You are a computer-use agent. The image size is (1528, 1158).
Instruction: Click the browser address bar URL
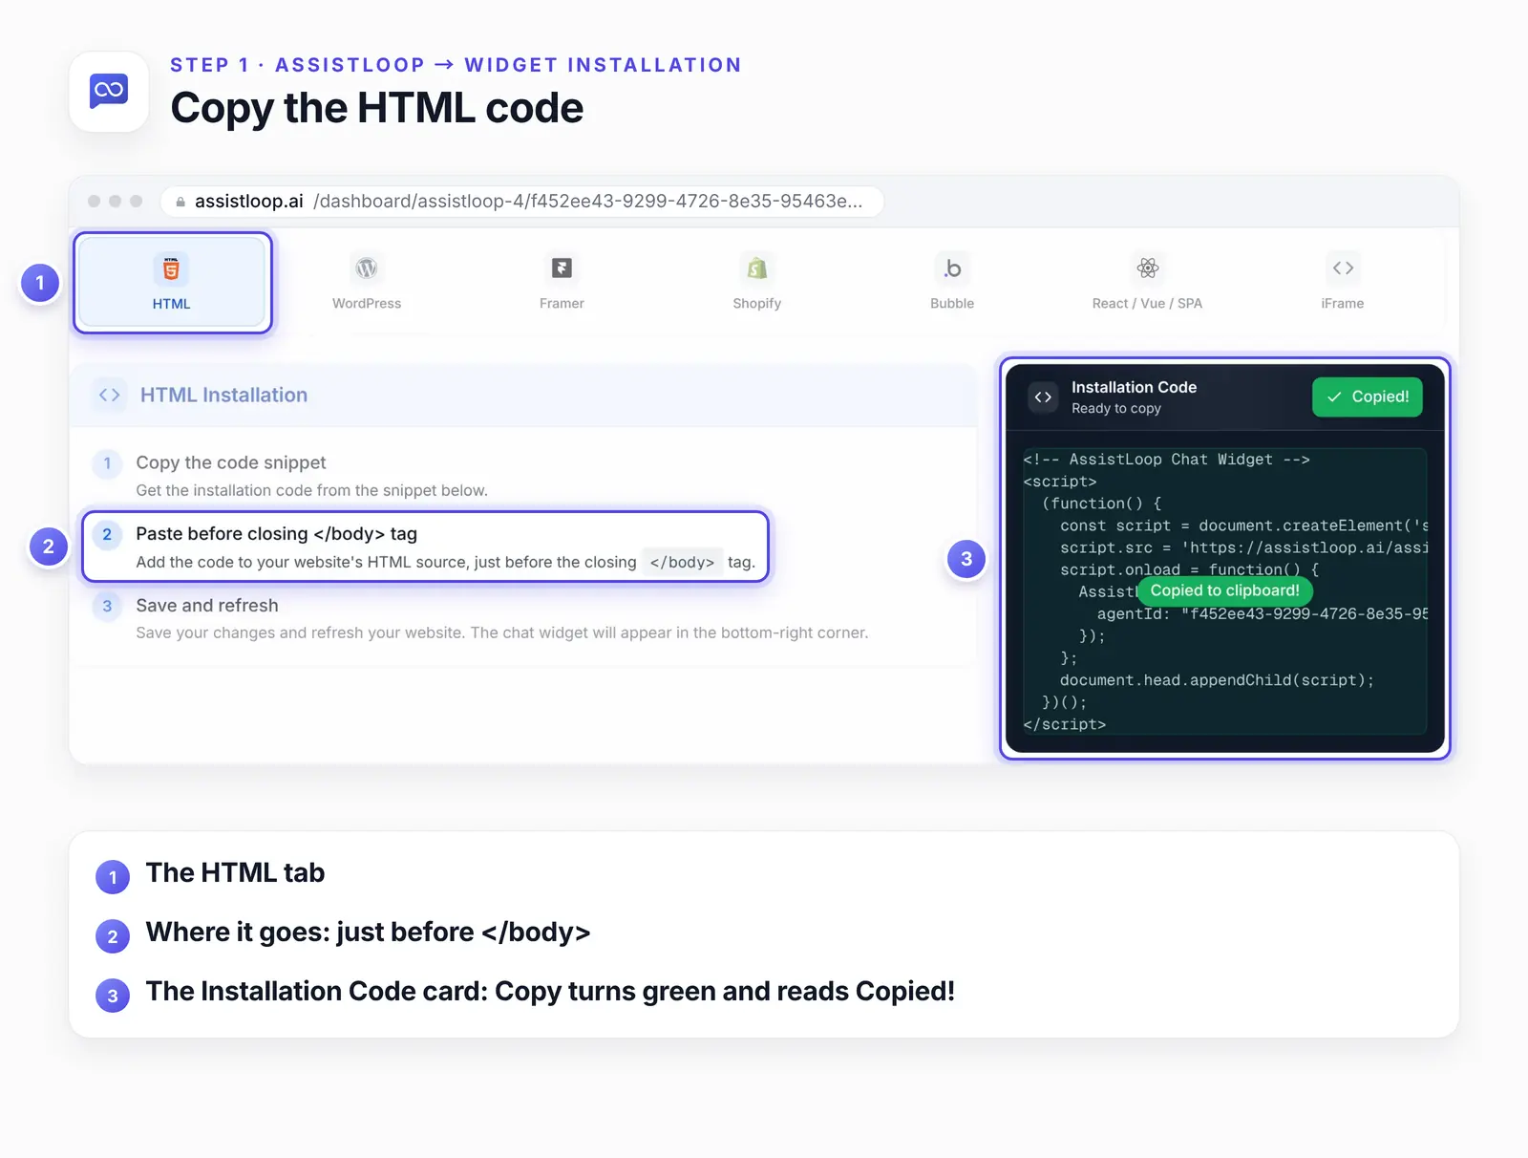tap(522, 202)
